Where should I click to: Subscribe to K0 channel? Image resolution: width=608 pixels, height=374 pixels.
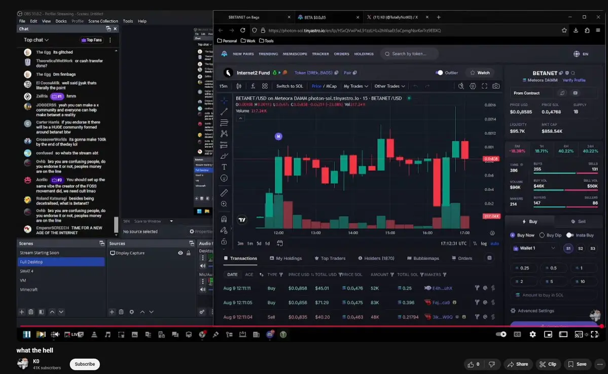[85, 364]
